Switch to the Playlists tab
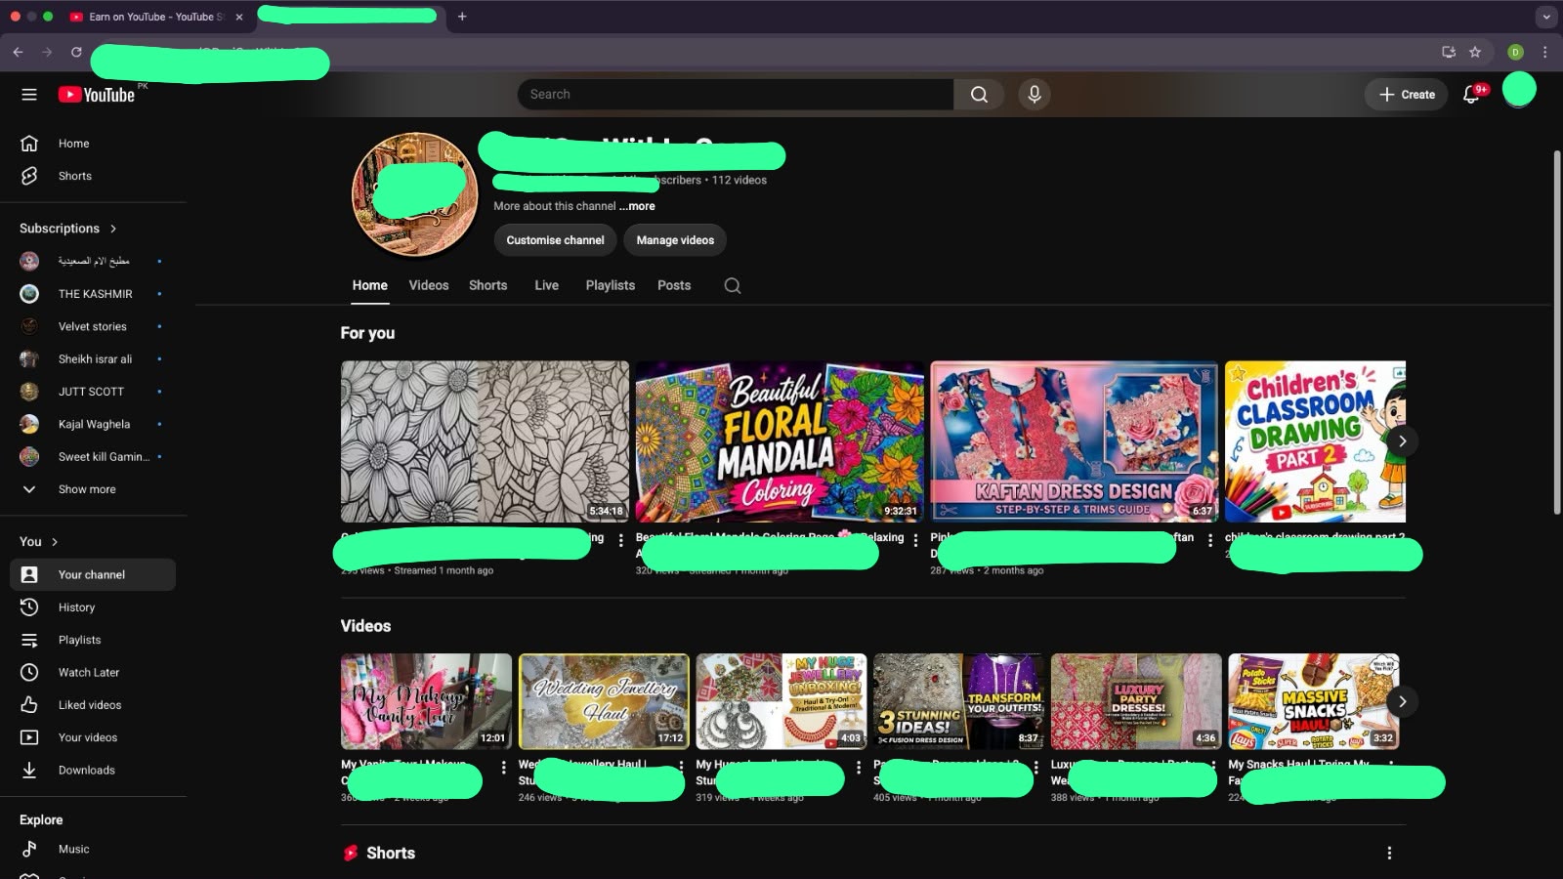1563x879 pixels. 611,285
